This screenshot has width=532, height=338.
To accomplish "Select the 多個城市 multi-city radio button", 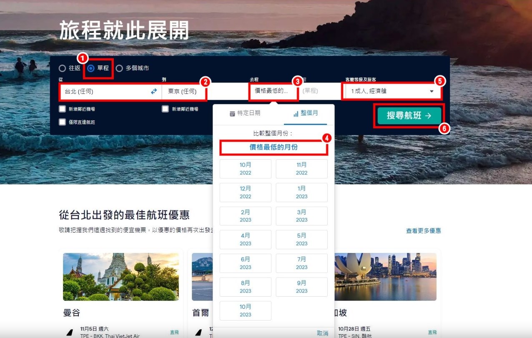I will coord(119,68).
